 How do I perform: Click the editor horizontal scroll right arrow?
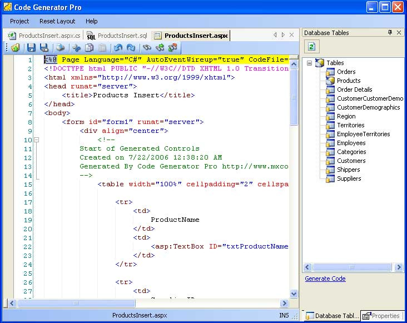tap(285, 303)
